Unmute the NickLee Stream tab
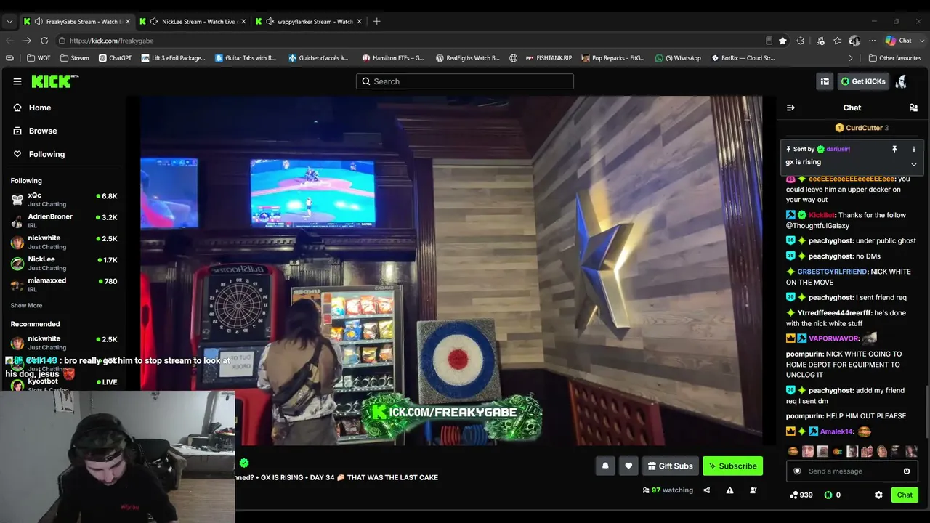Screen dimensions: 930x523 [x=154, y=21]
